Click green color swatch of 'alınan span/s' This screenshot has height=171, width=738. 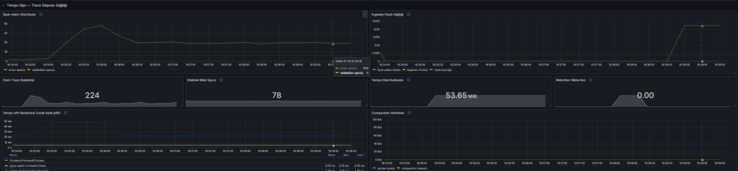click(6, 70)
